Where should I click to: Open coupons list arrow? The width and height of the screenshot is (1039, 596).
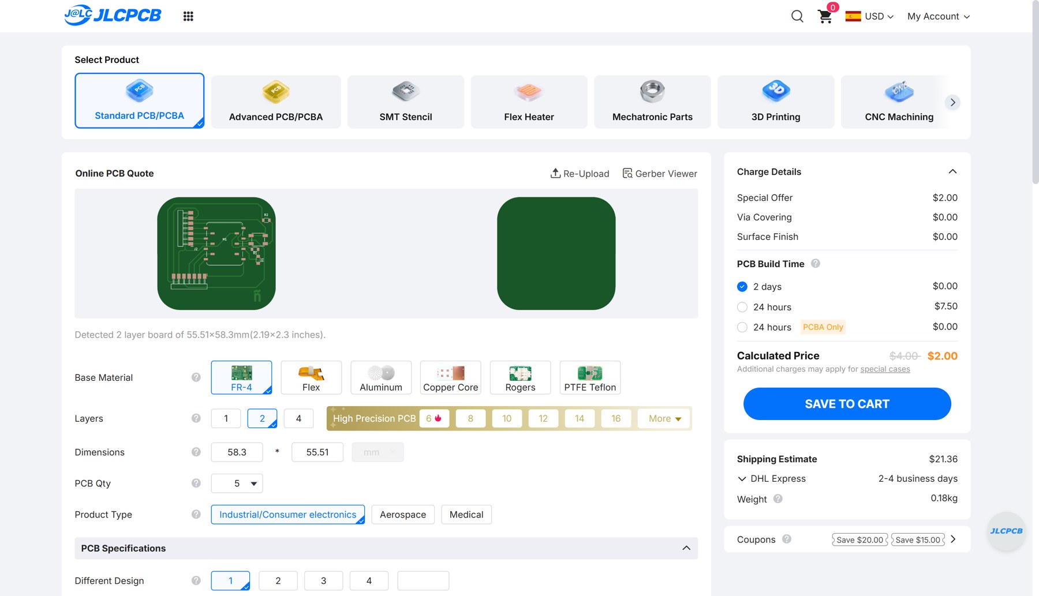[953, 539]
